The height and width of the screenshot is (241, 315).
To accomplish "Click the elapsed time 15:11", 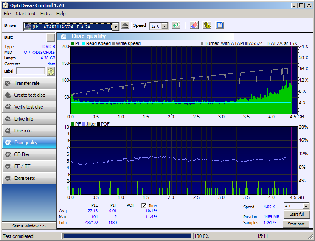I will click(262, 236).
